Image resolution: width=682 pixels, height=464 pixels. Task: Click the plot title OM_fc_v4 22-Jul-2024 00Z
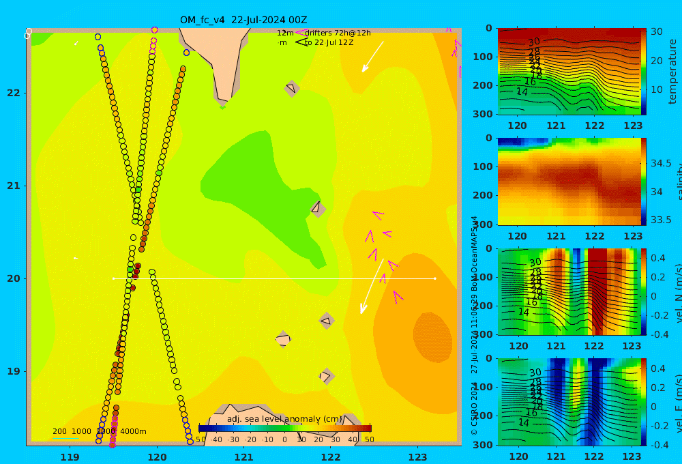point(243,20)
